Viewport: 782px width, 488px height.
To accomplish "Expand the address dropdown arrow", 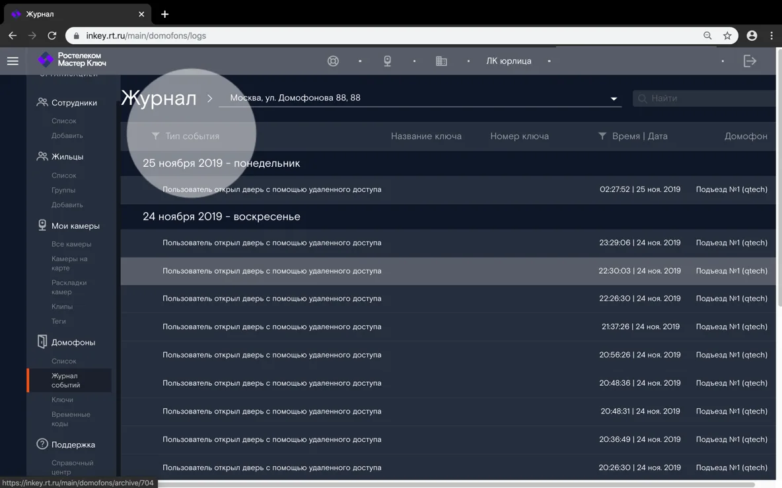I will coord(614,99).
